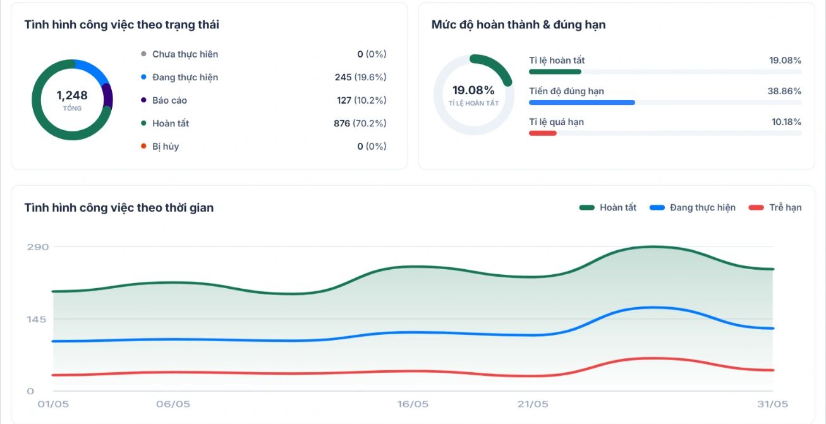The height and width of the screenshot is (424, 826).
Task: Click the purple dot beside Báo cáo
Action: point(143,100)
